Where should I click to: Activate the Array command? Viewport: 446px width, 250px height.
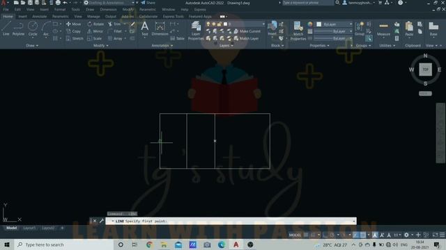tap(115, 38)
